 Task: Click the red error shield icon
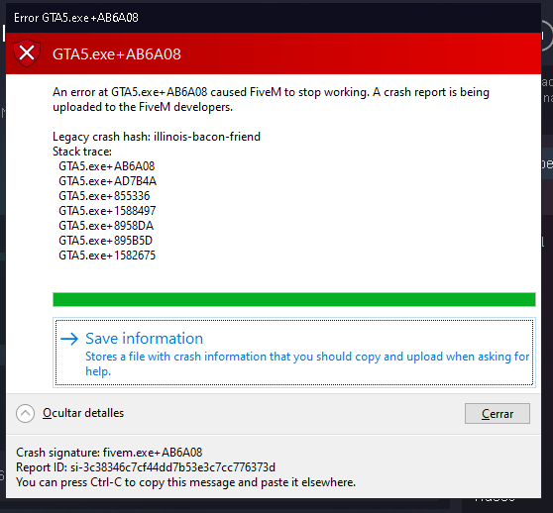[x=27, y=53]
